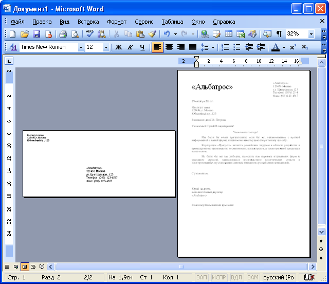The image size is (329, 284).
Task: Open Styles and Formatting pane icon
Action: (x=13, y=47)
